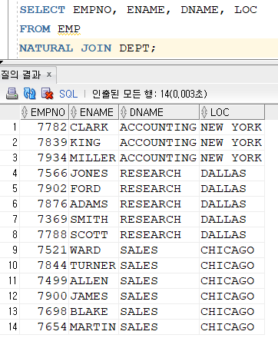278x348 pixels.
Task: Select the NEW YORK cell in CLARK's row
Action: coord(232,127)
